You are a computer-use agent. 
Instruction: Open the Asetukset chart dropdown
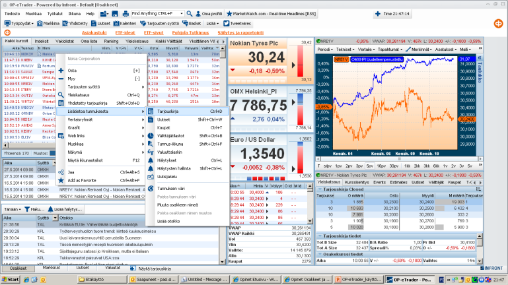click(x=446, y=49)
